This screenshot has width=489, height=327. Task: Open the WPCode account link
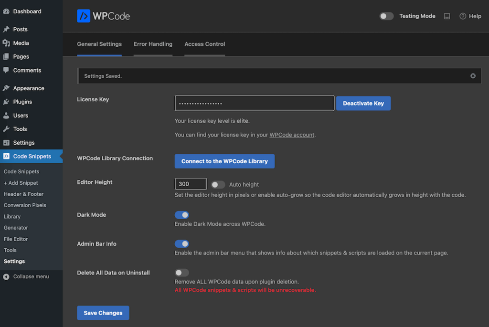291,135
